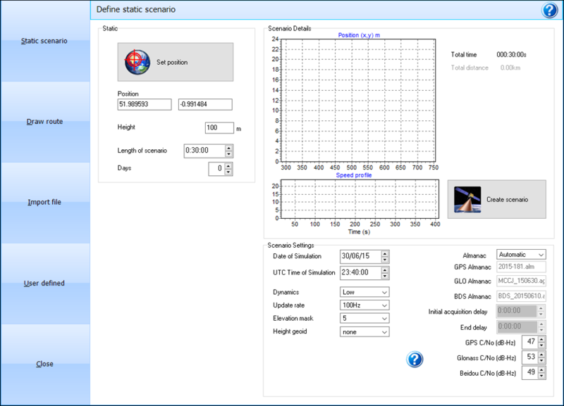Decrease Length of scenario with down arrow
The width and height of the screenshot is (564, 406).
pos(228,154)
